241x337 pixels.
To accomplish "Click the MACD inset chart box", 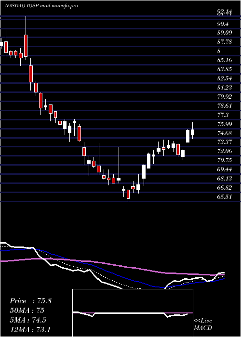I will coord(133,313).
